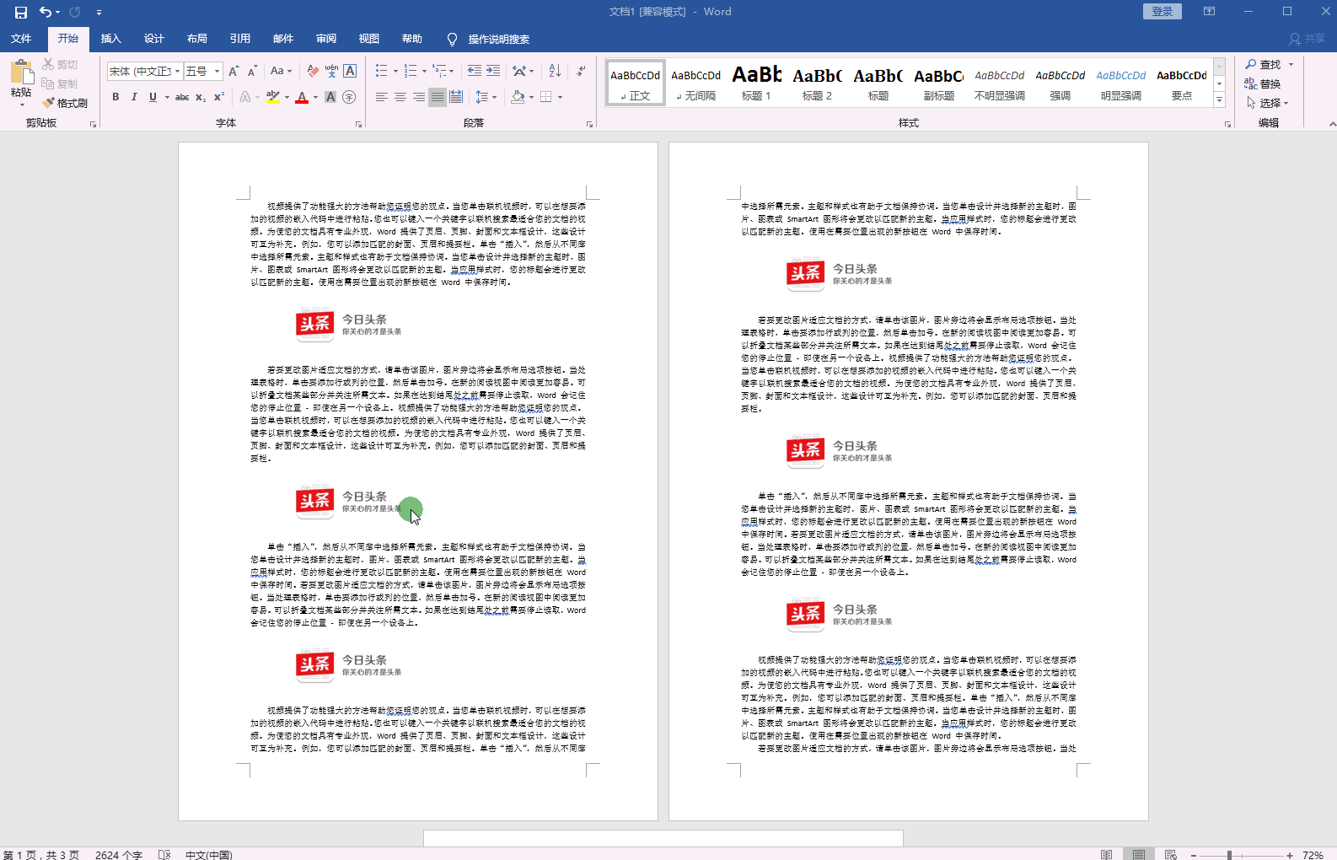Screen dimensions: 1337x860
Task: Align paragraph text to the left
Action: point(382,98)
